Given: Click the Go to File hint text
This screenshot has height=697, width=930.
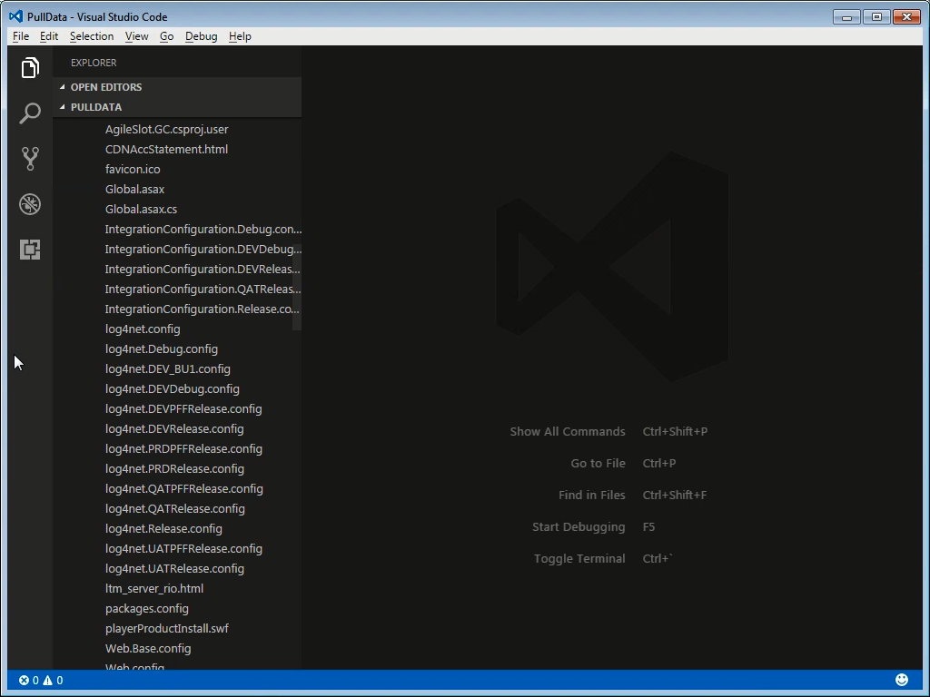Looking at the screenshot, I should click(598, 464).
